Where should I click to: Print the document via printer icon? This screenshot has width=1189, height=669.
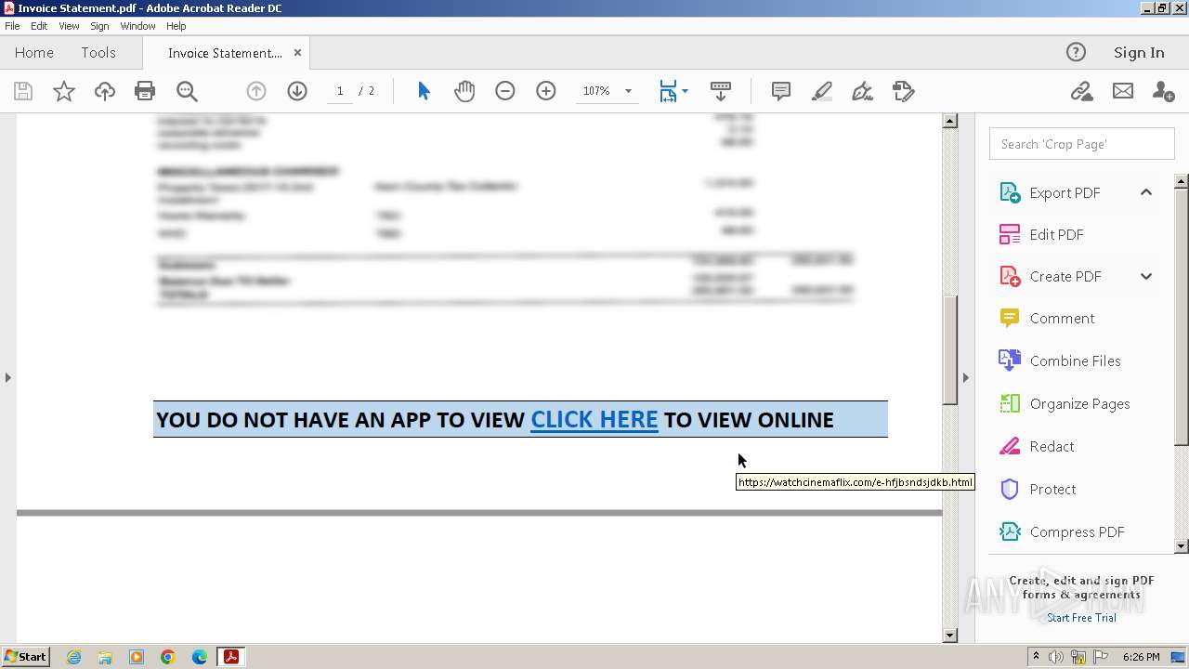(145, 91)
